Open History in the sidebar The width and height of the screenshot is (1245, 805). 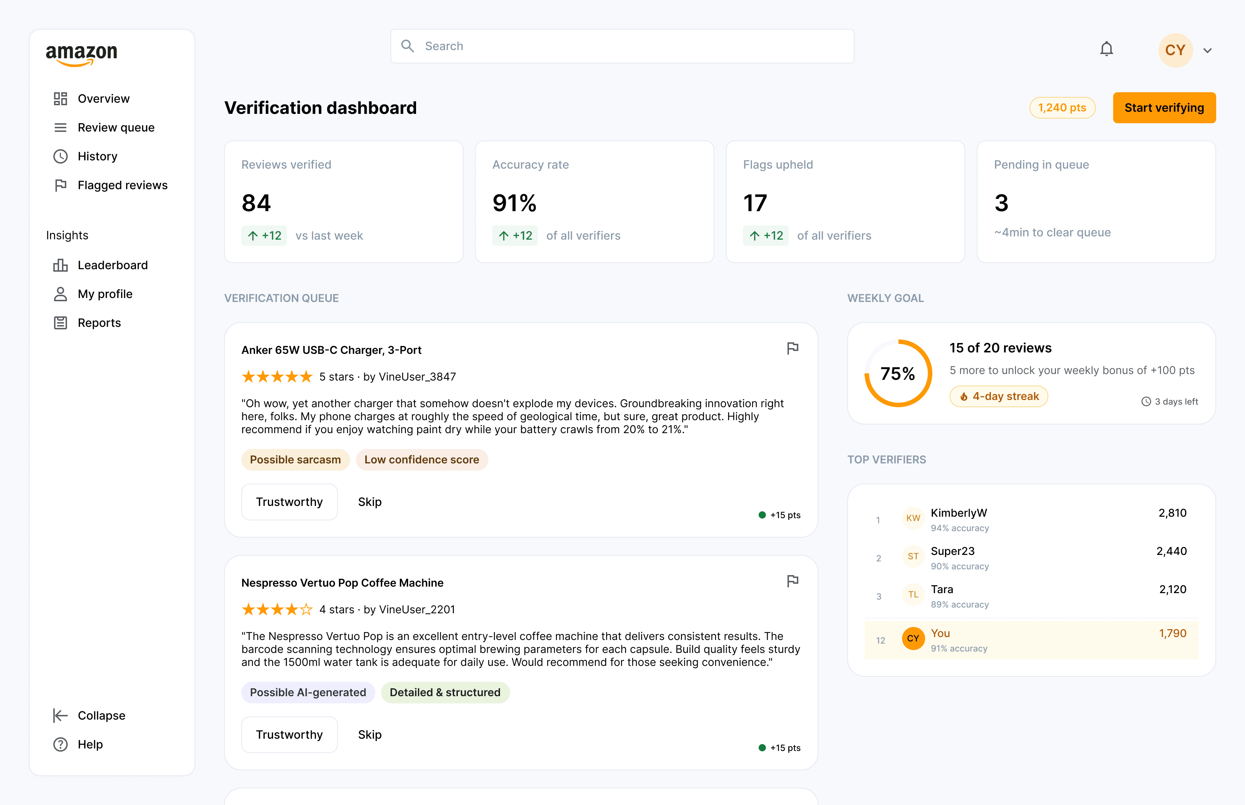pyautogui.click(x=97, y=156)
